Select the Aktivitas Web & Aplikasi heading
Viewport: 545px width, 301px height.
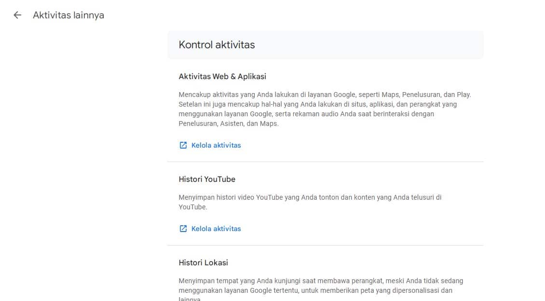tap(222, 76)
